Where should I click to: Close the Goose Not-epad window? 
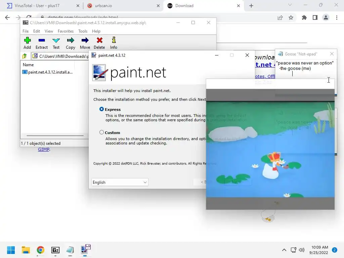click(332, 54)
